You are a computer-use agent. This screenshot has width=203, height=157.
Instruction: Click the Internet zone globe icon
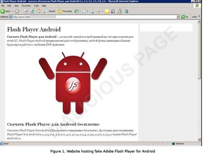(x=174, y=144)
